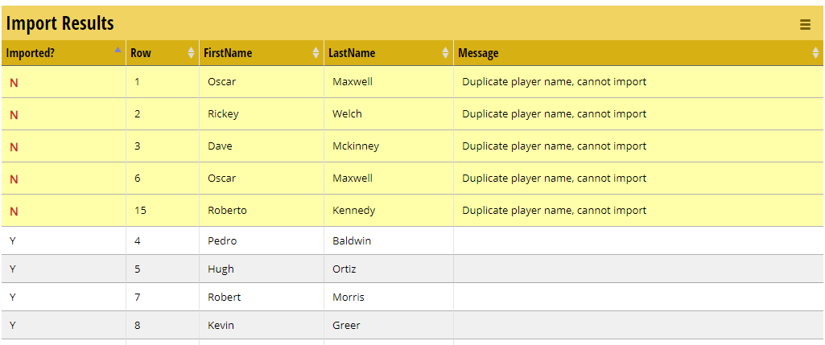The width and height of the screenshot is (825, 345).
Task: Click Kennedy last name in row 15
Action: [353, 211]
